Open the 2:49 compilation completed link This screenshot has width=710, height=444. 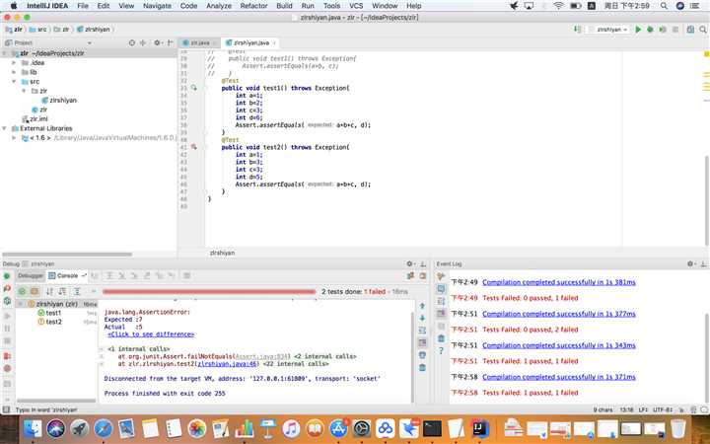pos(558,282)
